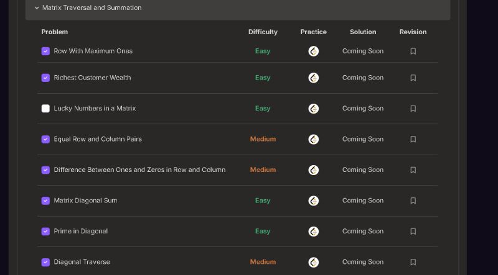Image resolution: width=498 pixels, height=275 pixels.
Task: Open the Matrix Diagonal Sum problem title
Action: pyautogui.click(x=85, y=201)
